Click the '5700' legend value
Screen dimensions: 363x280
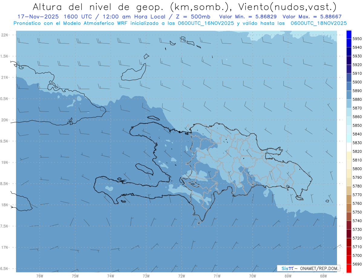[x=357, y=256]
